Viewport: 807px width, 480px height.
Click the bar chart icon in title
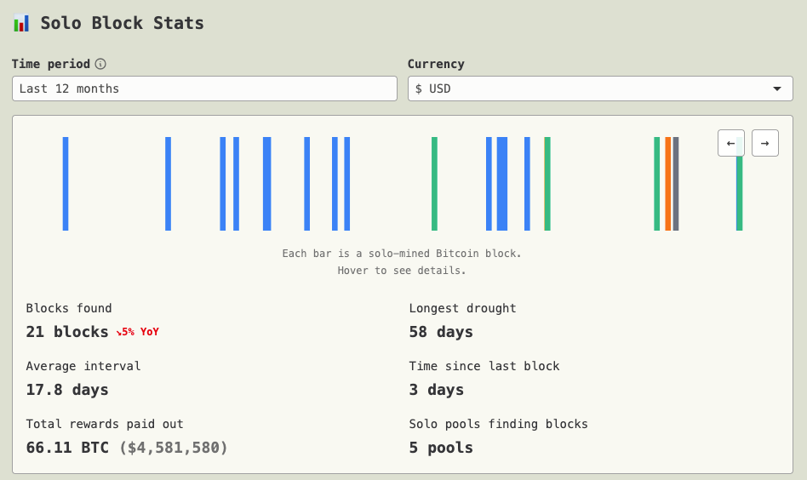(x=21, y=23)
